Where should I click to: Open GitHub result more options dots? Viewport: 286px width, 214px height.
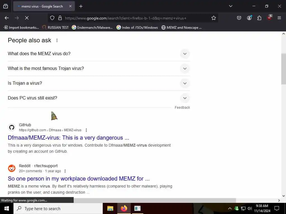[86, 130]
